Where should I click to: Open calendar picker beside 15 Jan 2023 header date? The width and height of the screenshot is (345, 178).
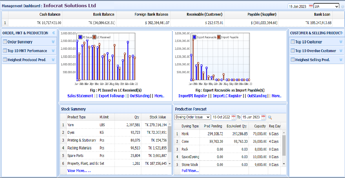tap(311, 6)
